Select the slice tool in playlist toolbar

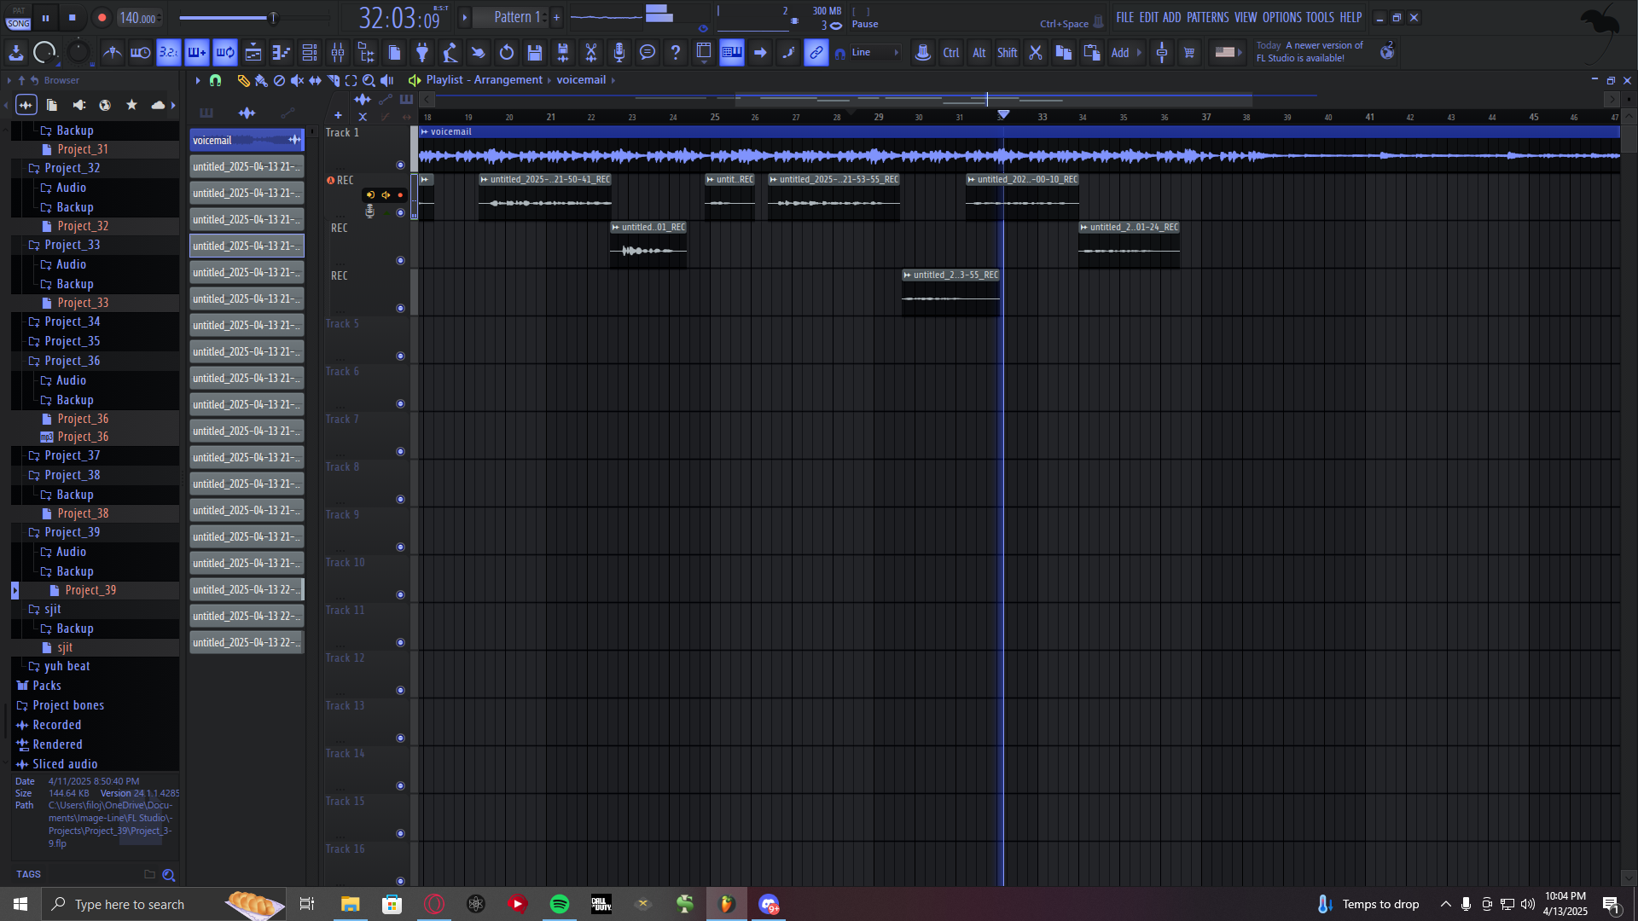334,80
